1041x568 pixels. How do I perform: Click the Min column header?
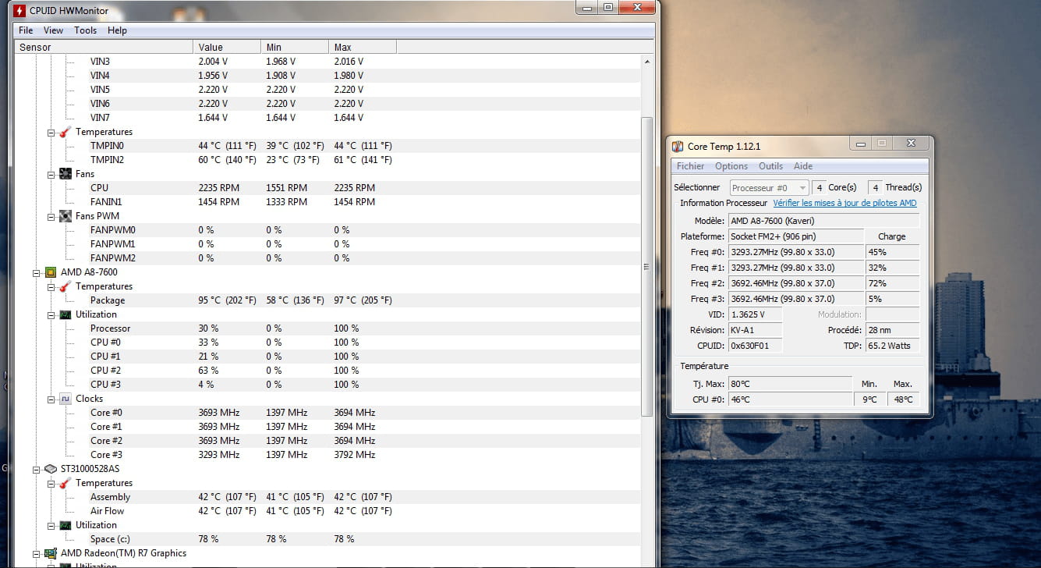tap(295, 47)
